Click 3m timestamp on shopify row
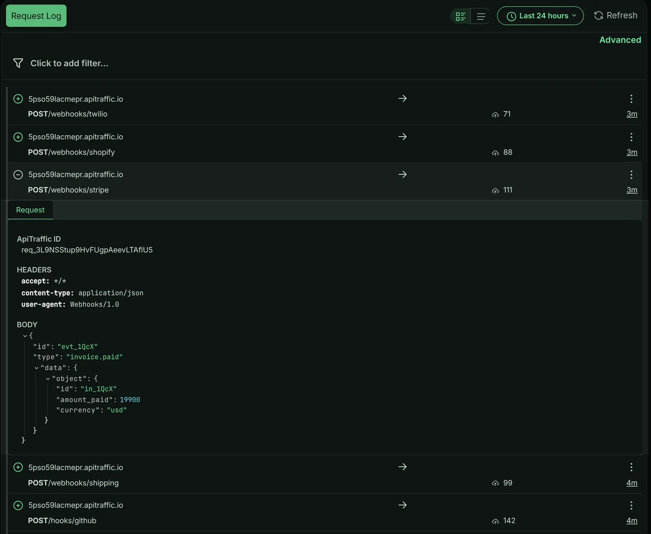 [632, 152]
